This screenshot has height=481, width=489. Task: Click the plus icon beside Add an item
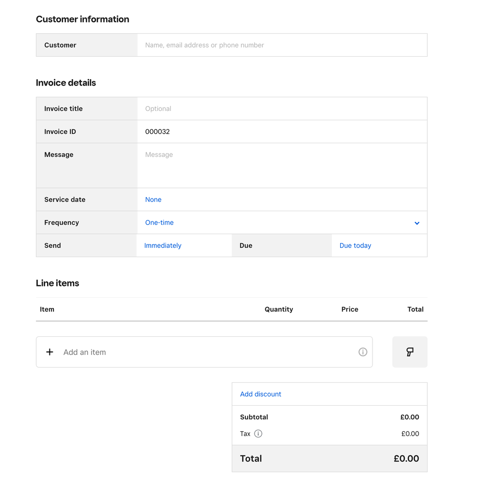click(x=49, y=352)
